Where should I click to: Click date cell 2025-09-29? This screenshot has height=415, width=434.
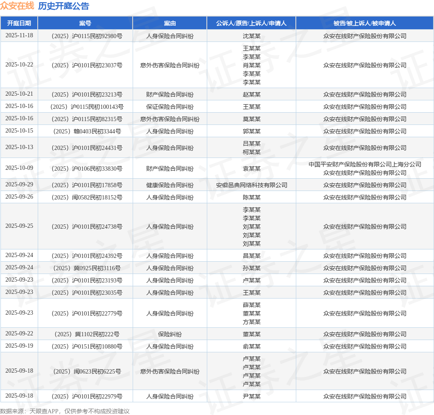click(19, 184)
